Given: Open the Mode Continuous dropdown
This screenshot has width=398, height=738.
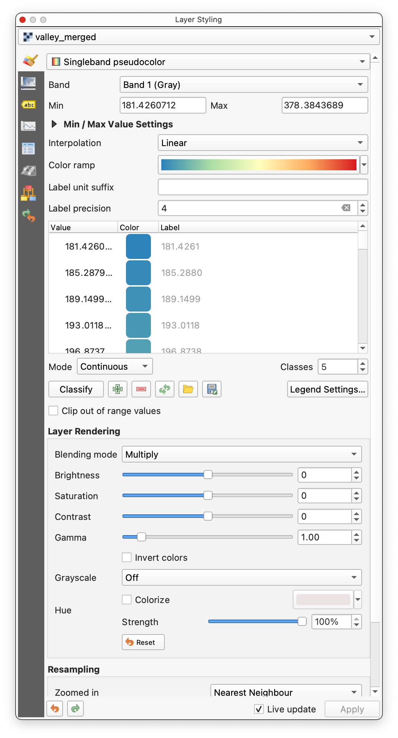Looking at the screenshot, I should [115, 366].
